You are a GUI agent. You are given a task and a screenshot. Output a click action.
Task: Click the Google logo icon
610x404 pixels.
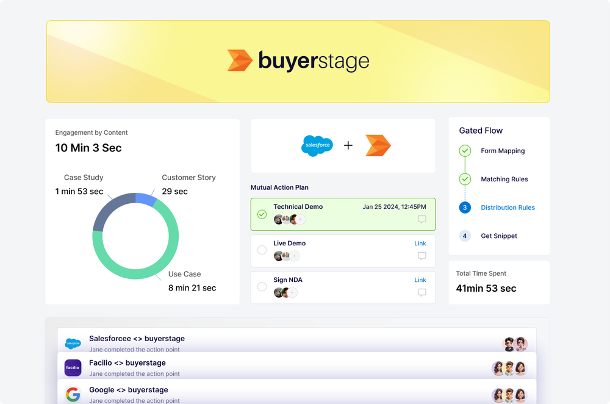[73, 395]
